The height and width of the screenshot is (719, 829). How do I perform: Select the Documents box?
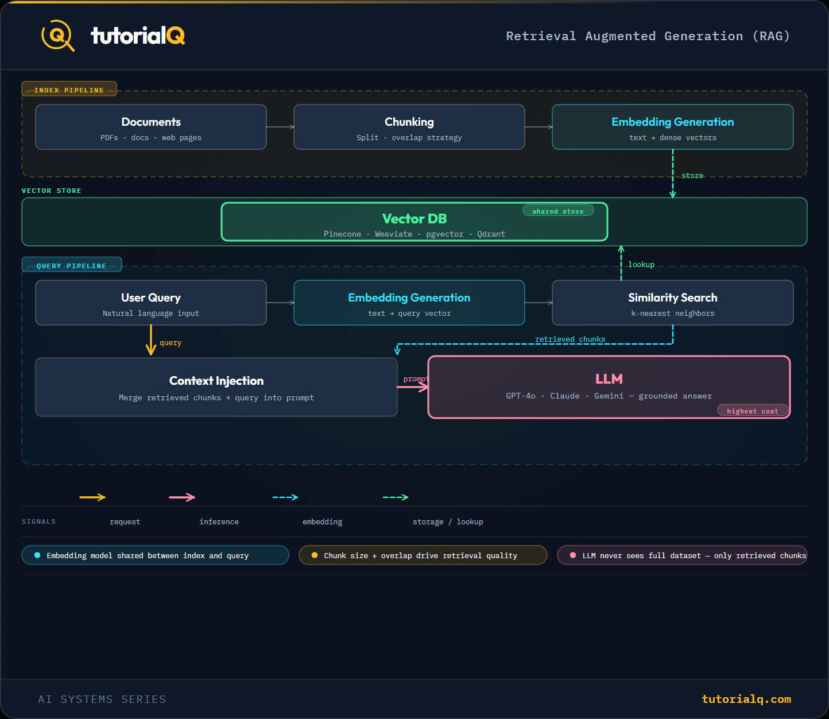pyautogui.click(x=151, y=127)
